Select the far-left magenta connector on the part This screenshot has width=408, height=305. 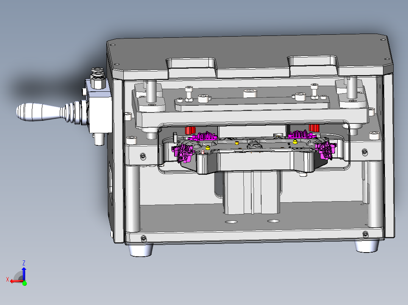pyautogui.click(x=183, y=152)
